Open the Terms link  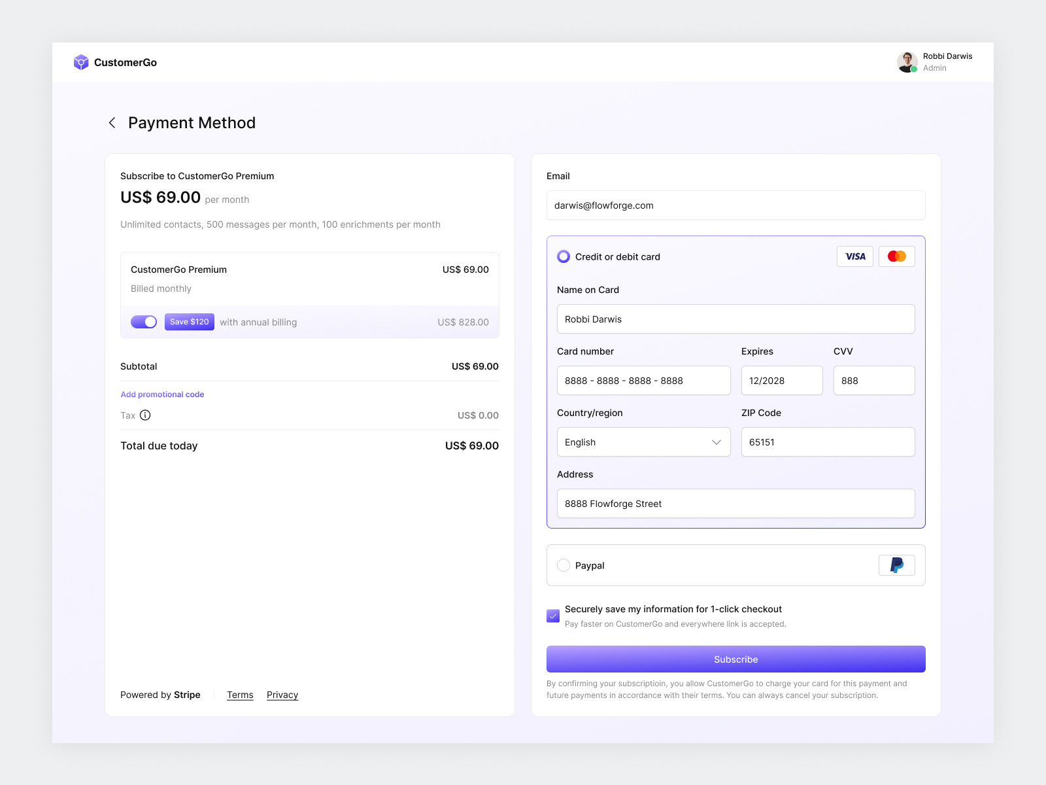click(x=239, y=695)
